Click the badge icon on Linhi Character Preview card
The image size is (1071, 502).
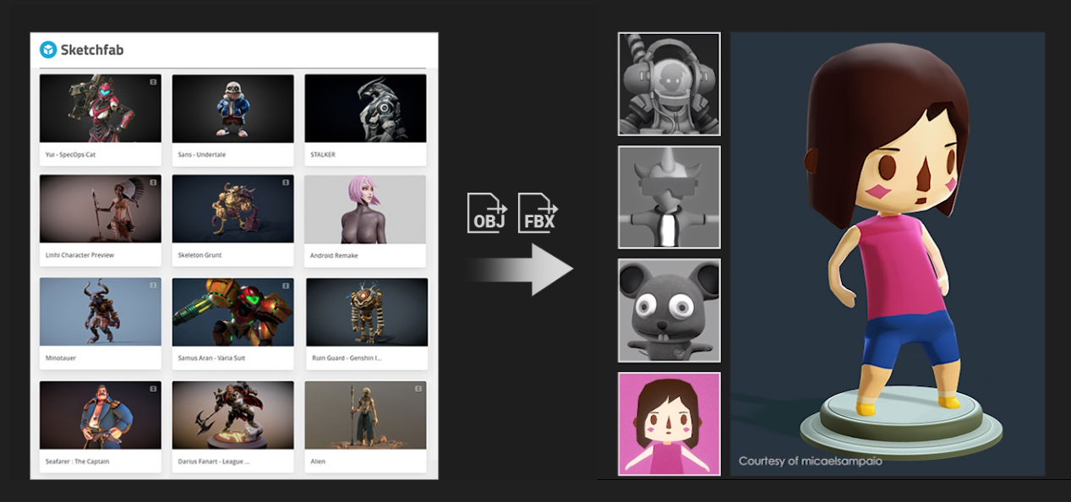(x=153, y=183)
